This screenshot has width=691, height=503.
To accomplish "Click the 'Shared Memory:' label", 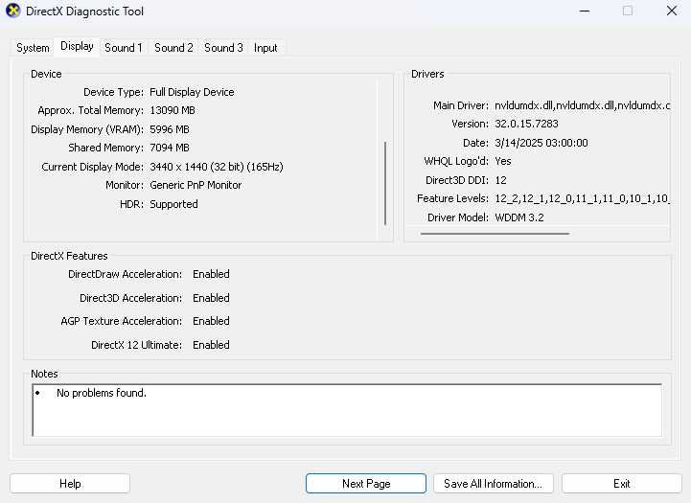I will [105, 148].
